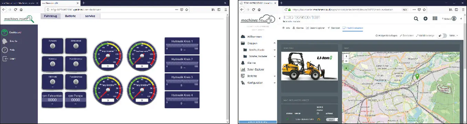Click the back chevron beside device title
The image size is (467, 124).
[279, 18]
